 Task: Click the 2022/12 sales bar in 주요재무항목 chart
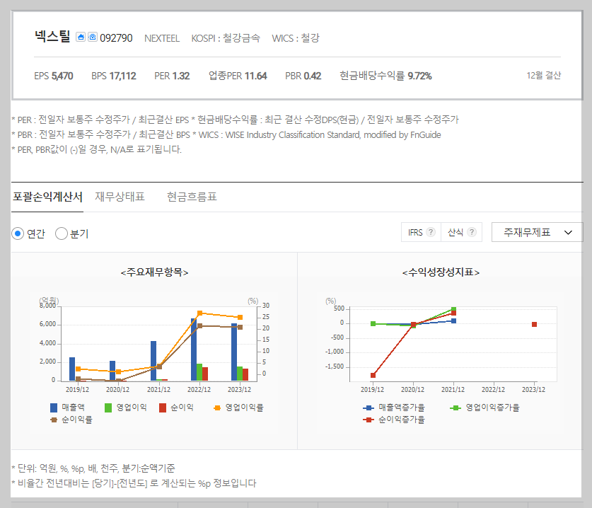(x=194, y=349)
